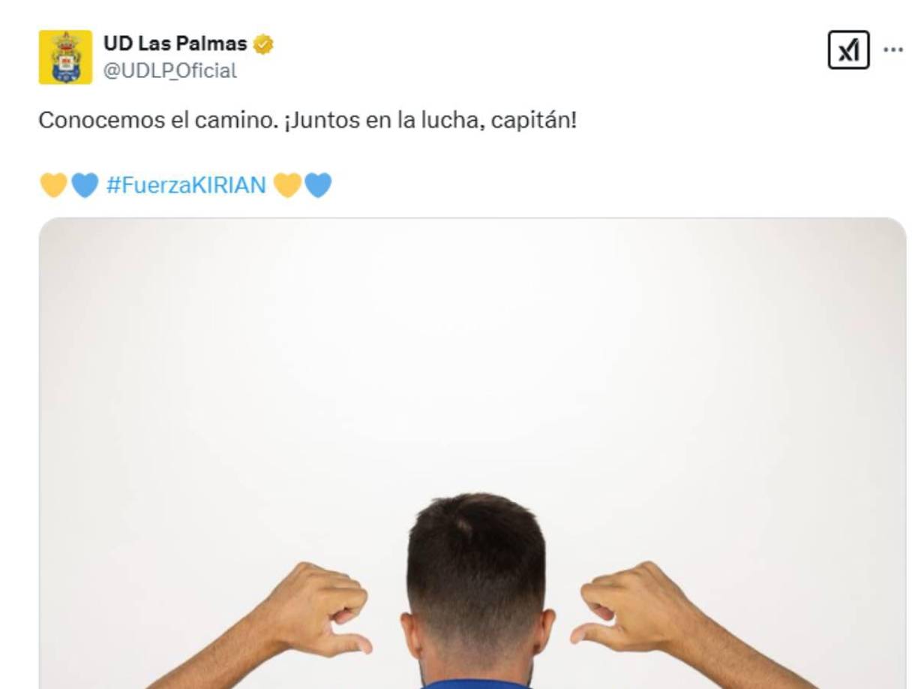This screenshot has height=689, width=918.
Task: Click the blue heart emoji before the hashtag
Action: point(84,185)
